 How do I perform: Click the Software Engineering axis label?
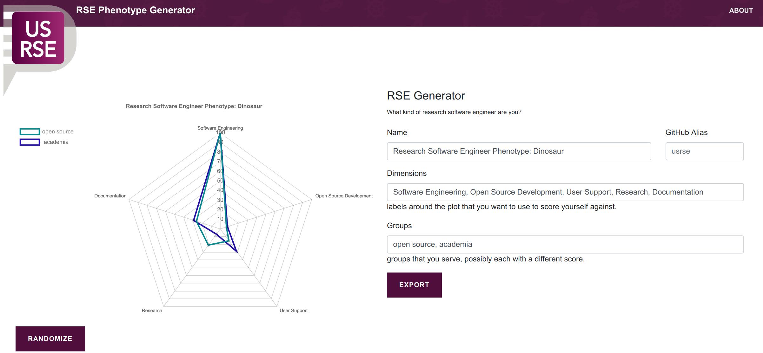pyautogui.click(x=220, y=128)
